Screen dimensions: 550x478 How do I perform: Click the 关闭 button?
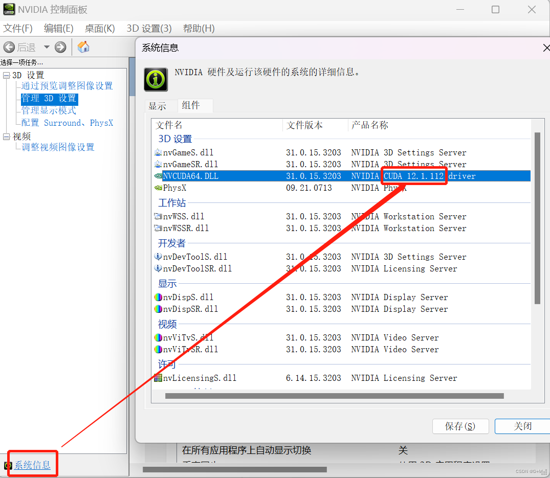[523, 426]
